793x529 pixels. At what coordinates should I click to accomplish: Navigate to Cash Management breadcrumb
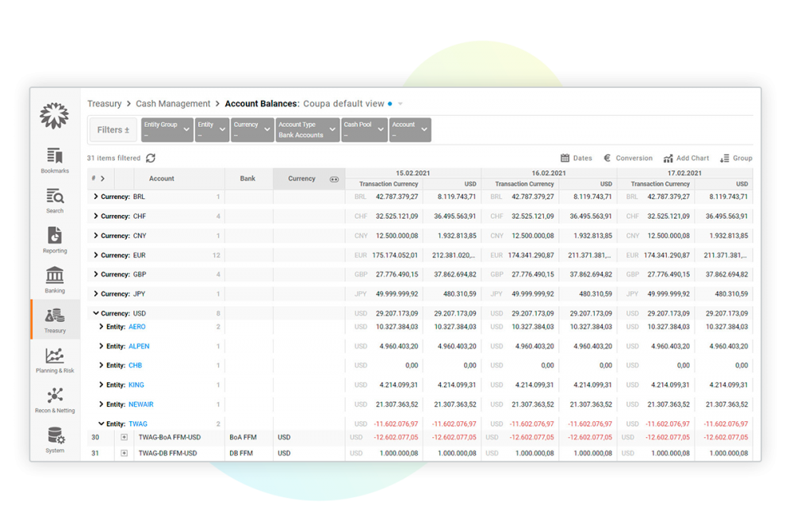click(x=173, y=103)
